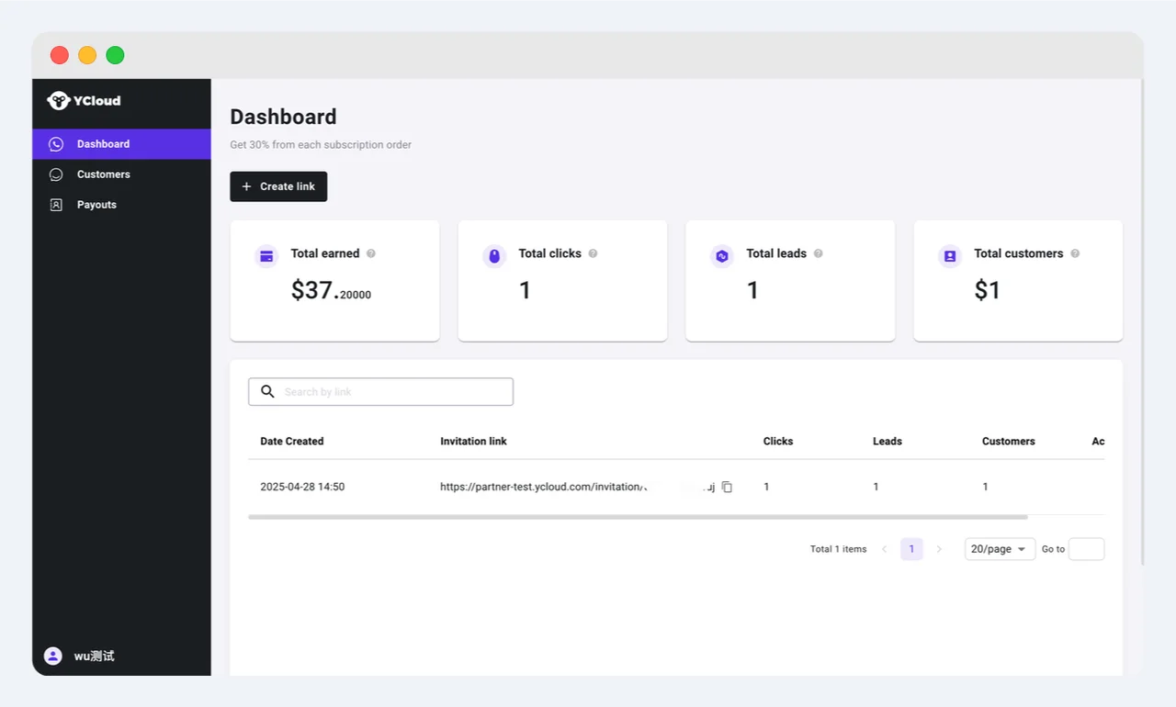The width and height of the screenshot is (1176, 707).
Task: Click the Total earned wallet icon
Action: point(266,256)
